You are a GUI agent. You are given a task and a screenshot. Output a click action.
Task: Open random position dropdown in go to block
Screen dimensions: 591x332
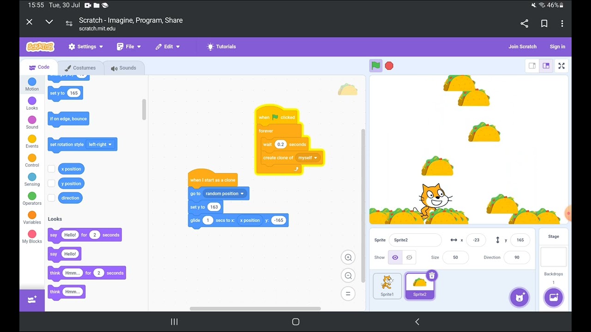(225, 194)
